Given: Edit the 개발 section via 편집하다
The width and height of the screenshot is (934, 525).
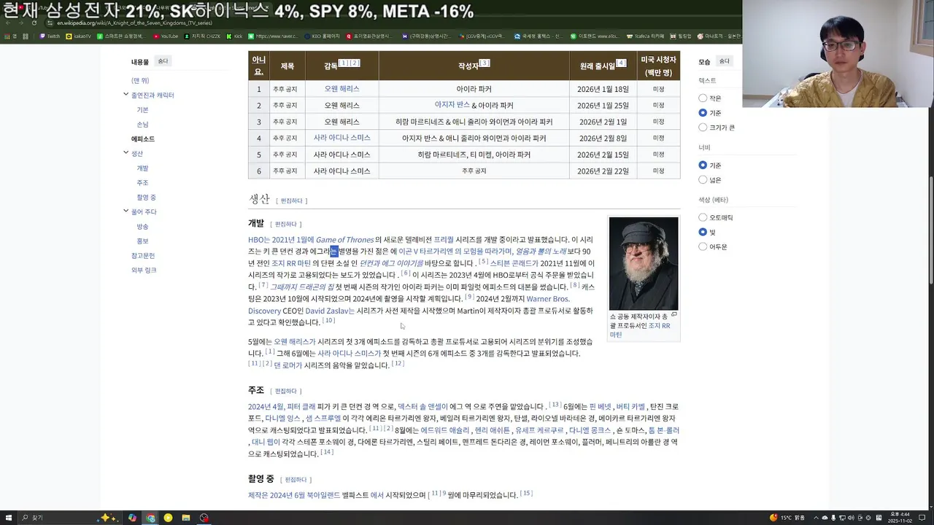Looking at the screenshot, I should 286,224.
